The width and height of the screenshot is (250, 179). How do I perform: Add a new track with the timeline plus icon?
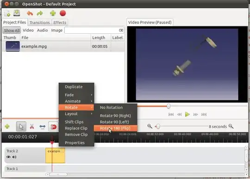tap(7, 126)
